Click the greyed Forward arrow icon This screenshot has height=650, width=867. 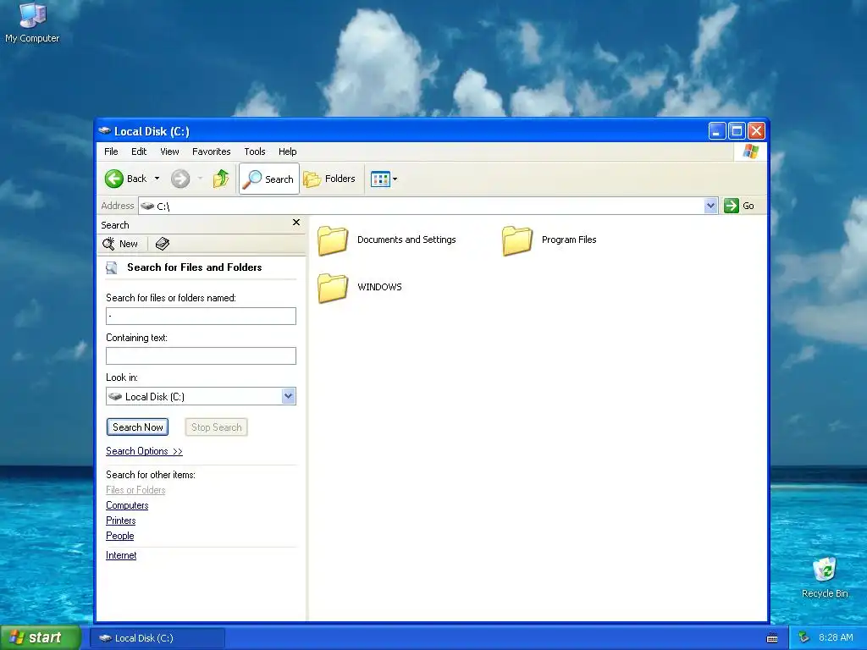coord(180,179)
